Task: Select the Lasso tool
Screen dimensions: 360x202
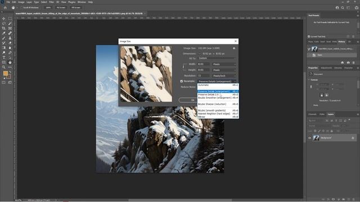Action: pos(4,24)
